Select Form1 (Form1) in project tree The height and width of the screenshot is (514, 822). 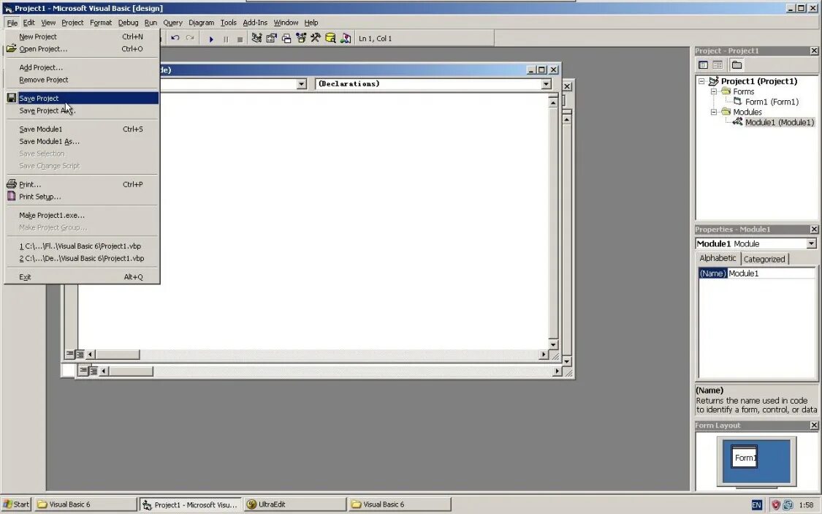(x=772, y=102)
